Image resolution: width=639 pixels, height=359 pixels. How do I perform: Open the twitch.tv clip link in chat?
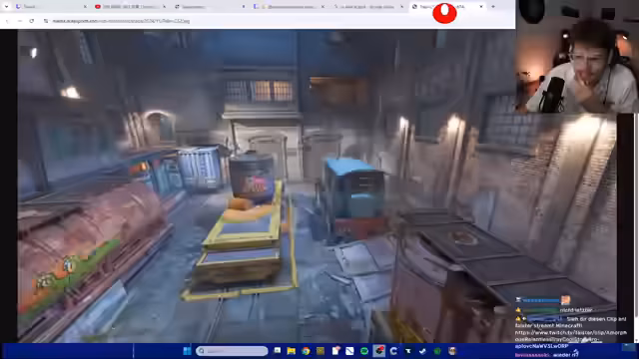click(570, 339)
